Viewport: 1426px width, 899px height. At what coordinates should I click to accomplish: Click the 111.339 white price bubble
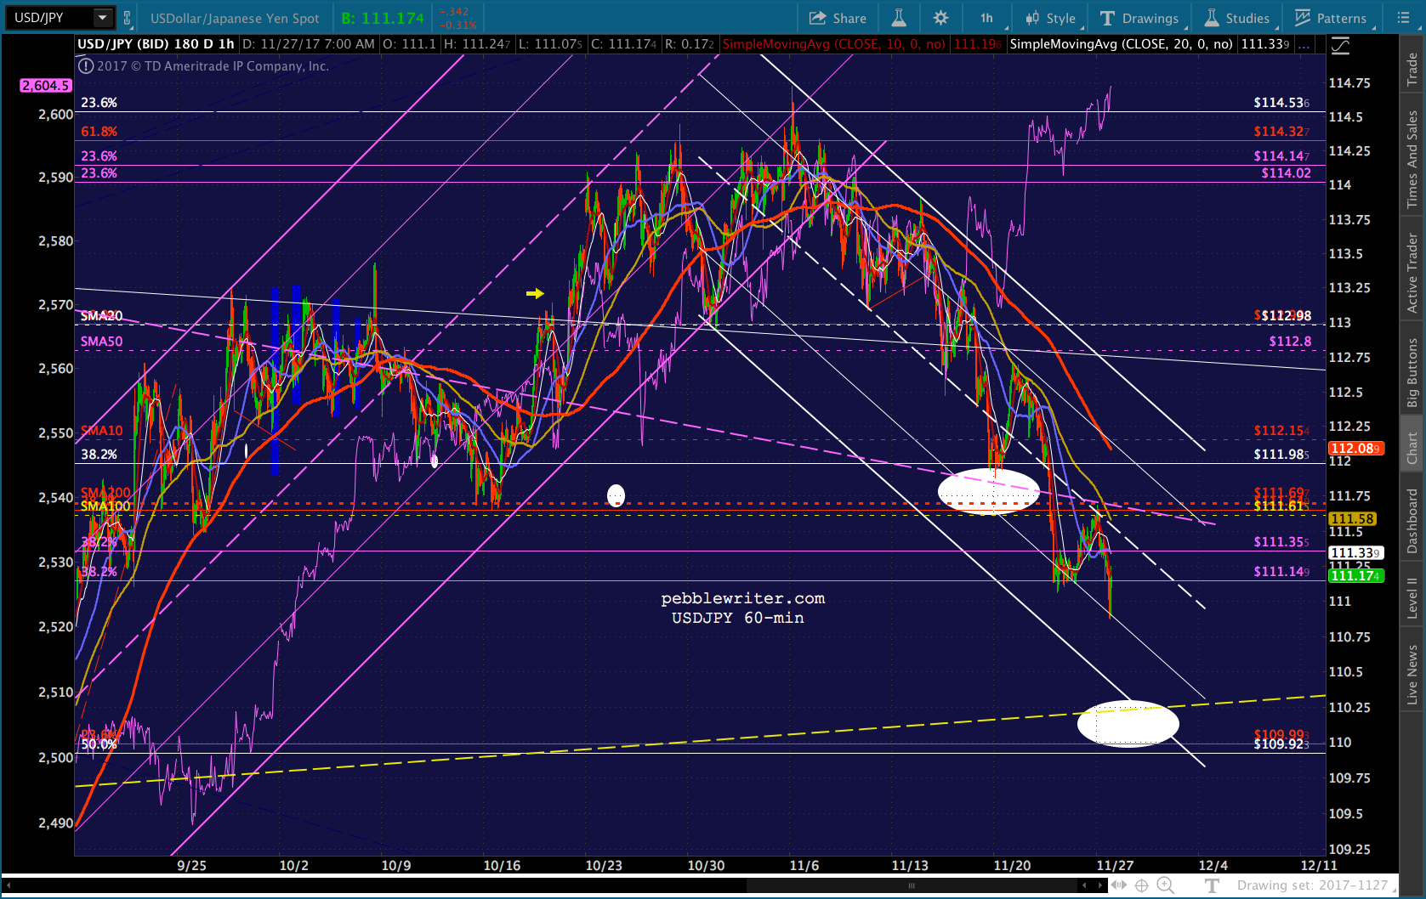pyautogui.click(x=1355, y=552)
